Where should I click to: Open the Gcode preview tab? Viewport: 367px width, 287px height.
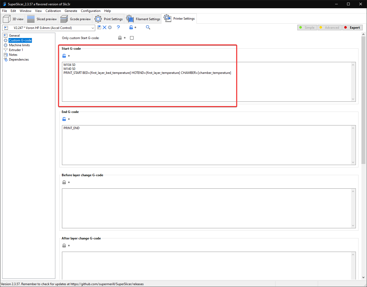[x=76, y=19]
